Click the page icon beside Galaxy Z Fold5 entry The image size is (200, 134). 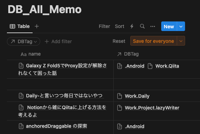21,66
